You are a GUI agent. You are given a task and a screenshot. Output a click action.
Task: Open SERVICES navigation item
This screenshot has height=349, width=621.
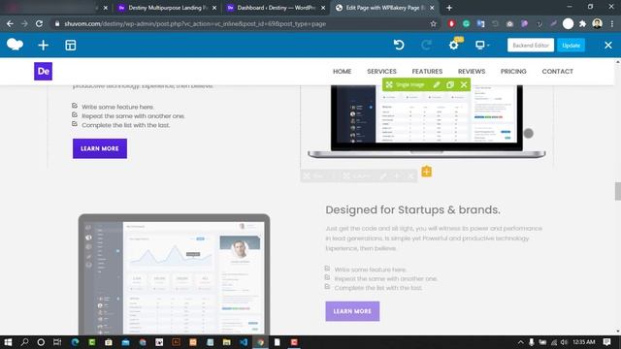click(x=381, y=71)
